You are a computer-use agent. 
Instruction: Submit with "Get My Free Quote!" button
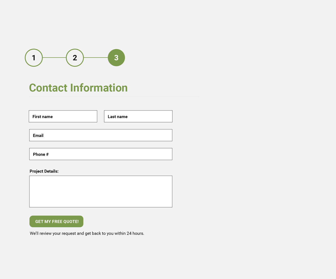tap(57, 221)
